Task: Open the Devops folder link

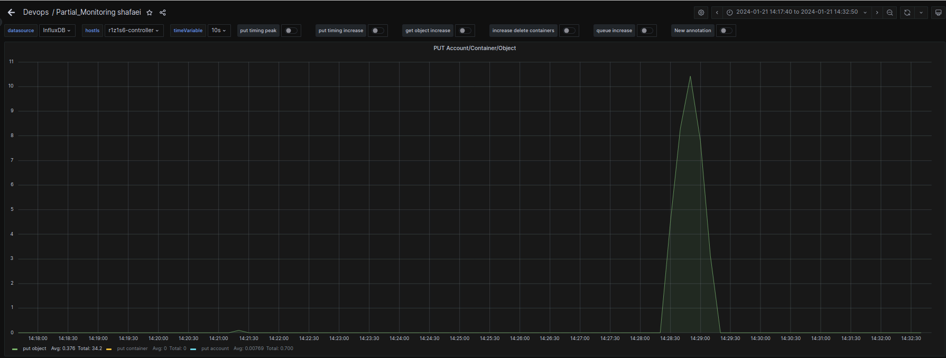Action: 36,12
